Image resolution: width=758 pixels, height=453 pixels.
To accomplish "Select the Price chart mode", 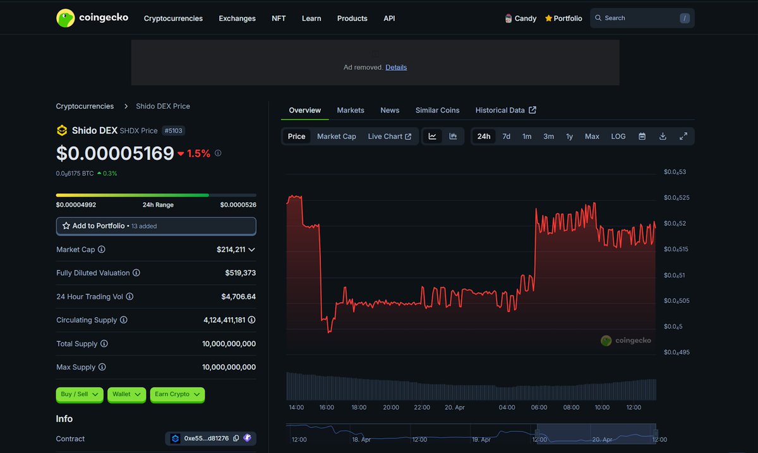I will 296,136.
